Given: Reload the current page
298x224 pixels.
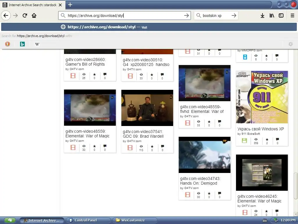Looking at the screenshot, I should tap(25, 15).
